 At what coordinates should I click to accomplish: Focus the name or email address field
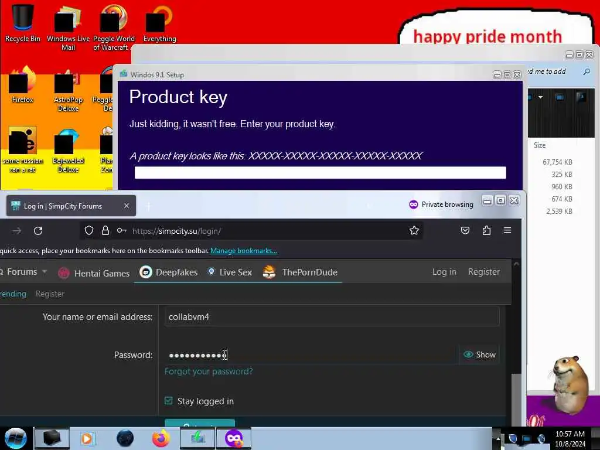tap(332, 316)
